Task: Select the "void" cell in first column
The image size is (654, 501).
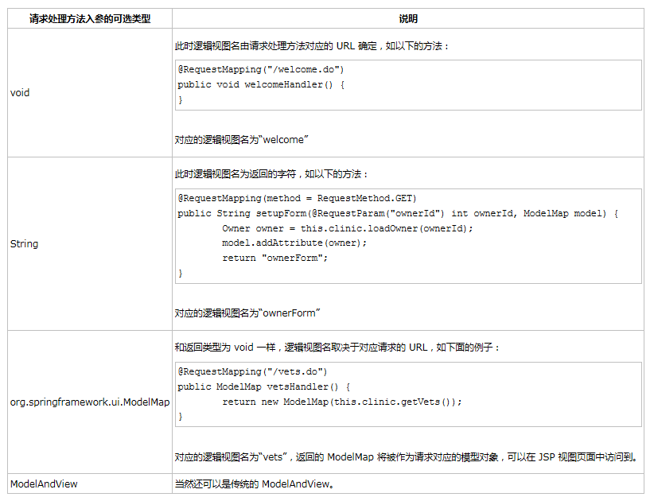Action: coord(20,93)
